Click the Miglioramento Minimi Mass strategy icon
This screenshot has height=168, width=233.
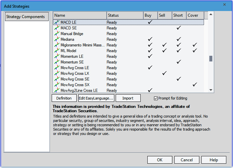pos(57,45)
